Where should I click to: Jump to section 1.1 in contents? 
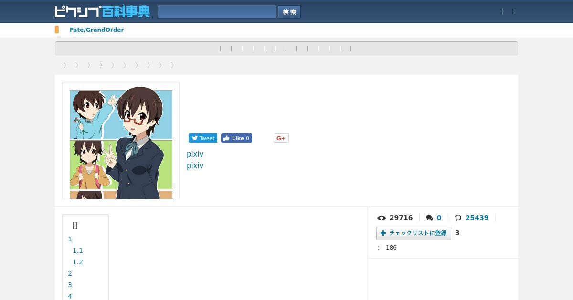click(x=78, y=250)
